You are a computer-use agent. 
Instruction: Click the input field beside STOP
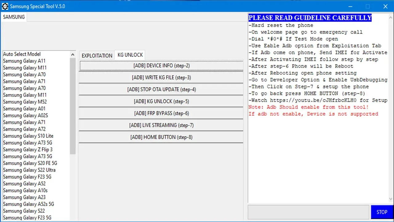coord(308,212)
